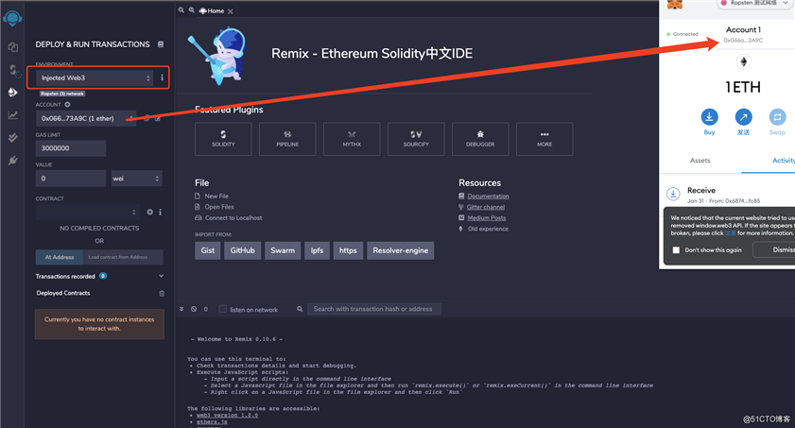Sign a message with account icon
The image size is (795, 428).
(158, 118)
